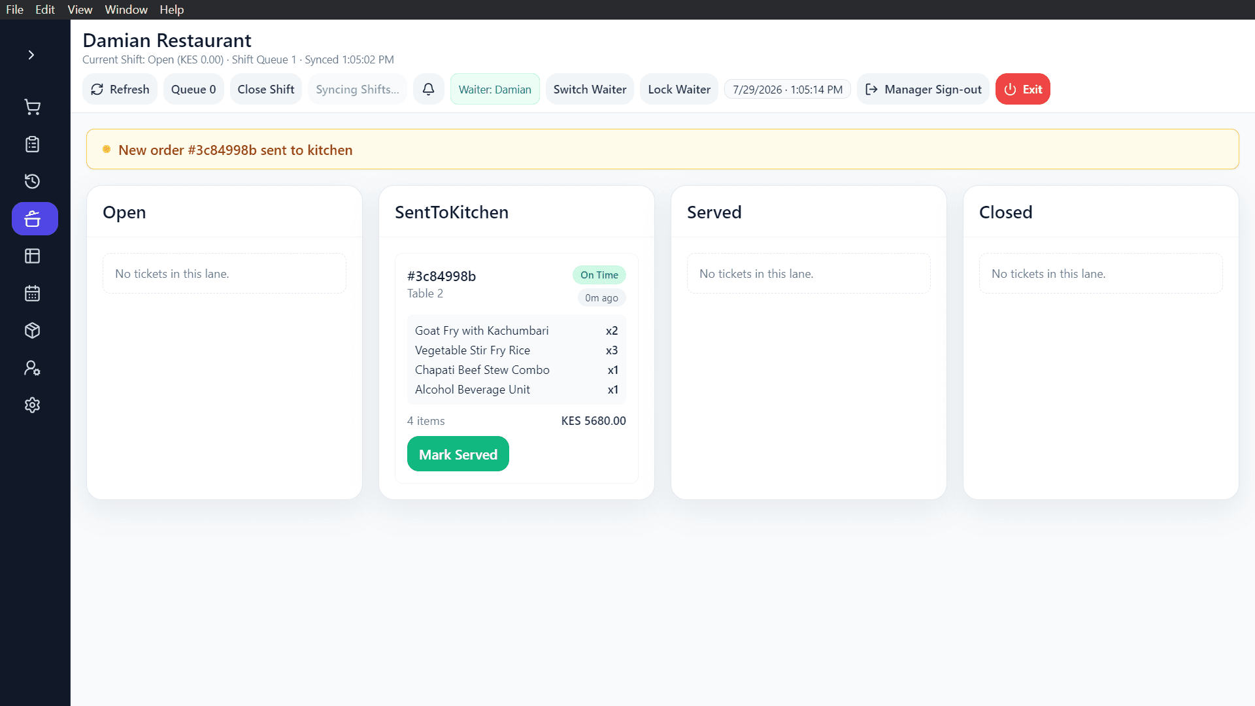1255x706 pixels.
Task: Click the Manager Sign-out button
Action: tap(924, 89)
